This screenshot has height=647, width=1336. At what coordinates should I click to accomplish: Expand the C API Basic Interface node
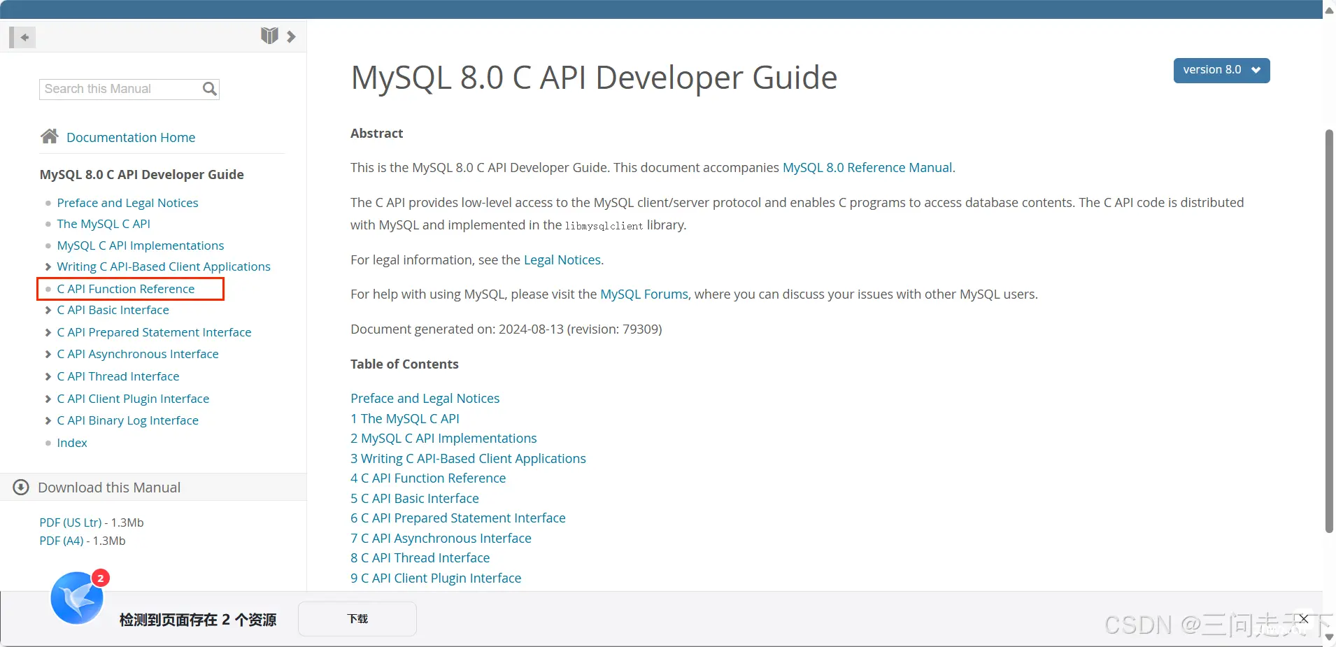(48, 310)
